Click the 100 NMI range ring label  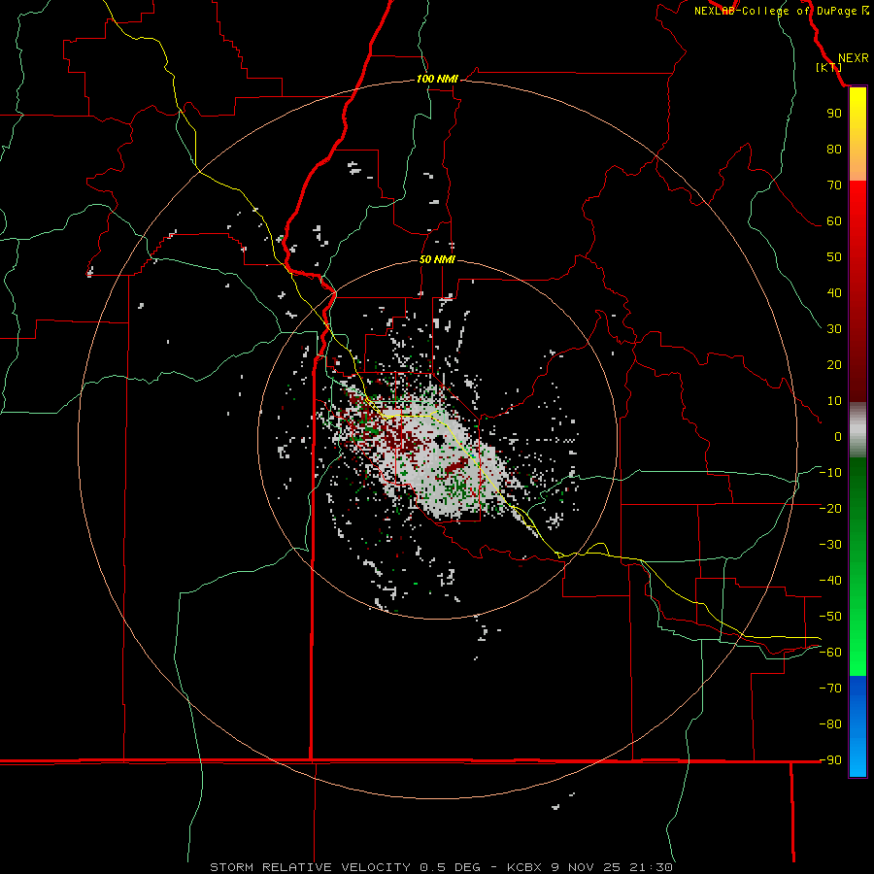point(437,79)
